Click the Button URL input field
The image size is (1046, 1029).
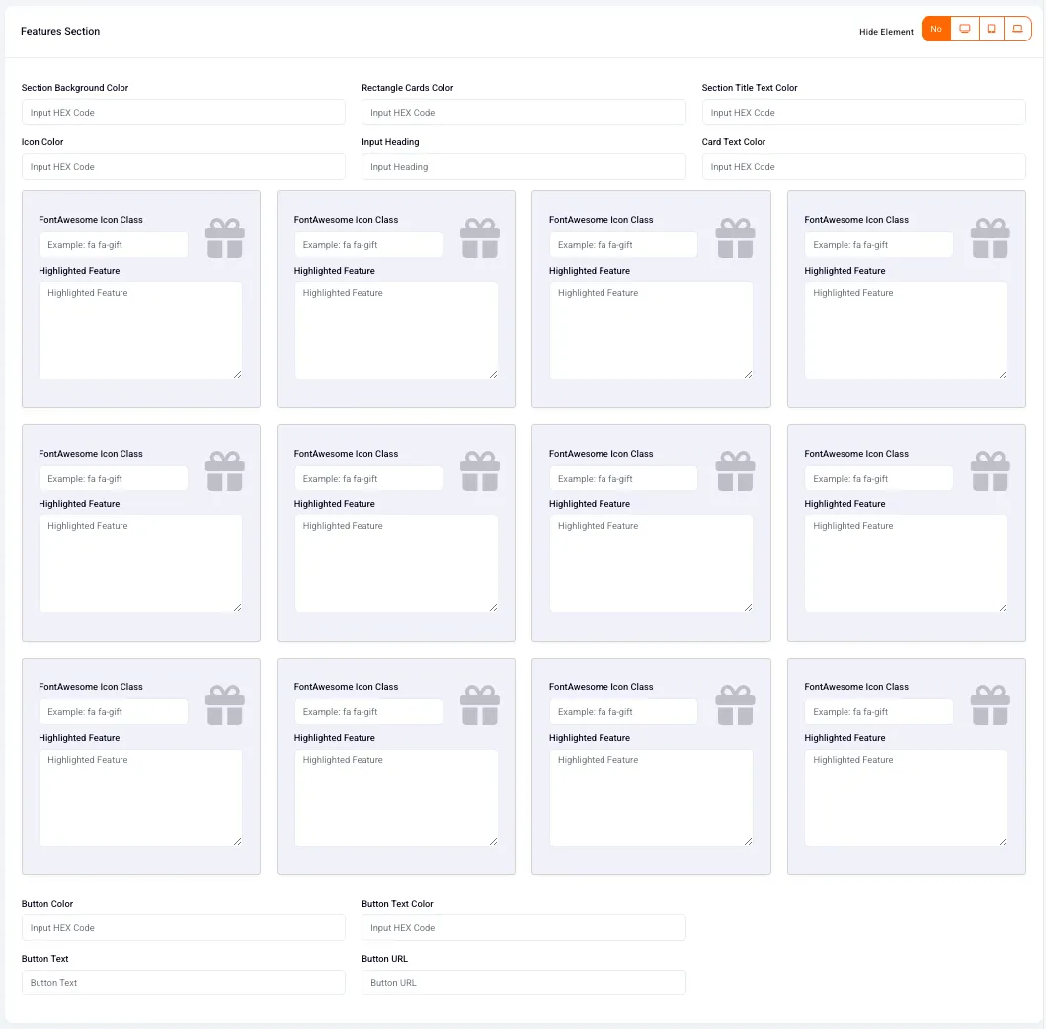523,983
